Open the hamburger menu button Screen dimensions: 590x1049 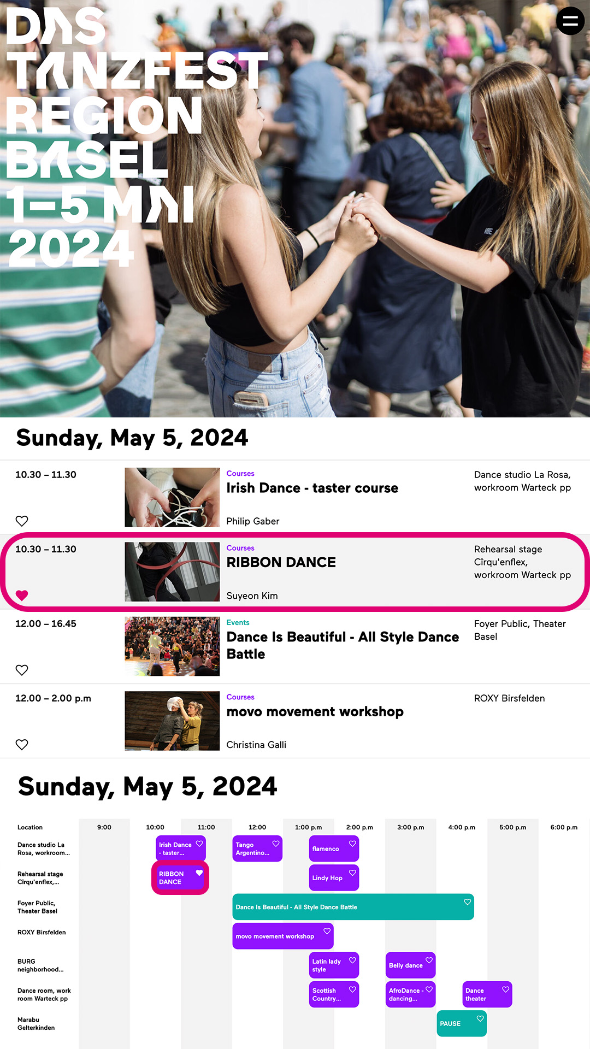point(570,21)
